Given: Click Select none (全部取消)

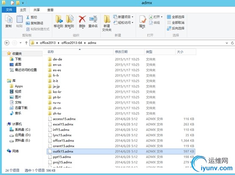Looking at the screenshot, I should pos(176,22).
